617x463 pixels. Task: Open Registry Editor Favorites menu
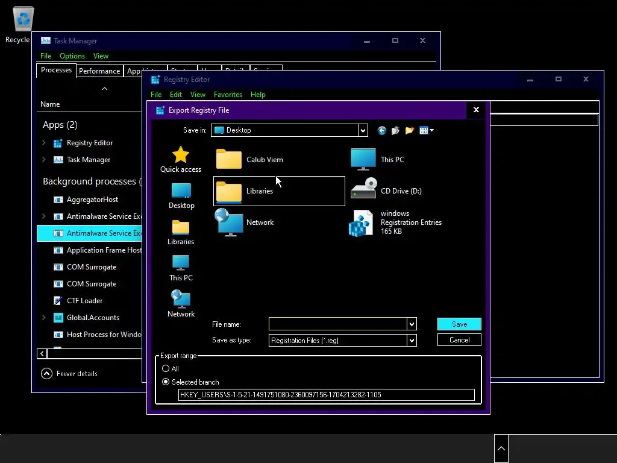(x=228, y=95)
